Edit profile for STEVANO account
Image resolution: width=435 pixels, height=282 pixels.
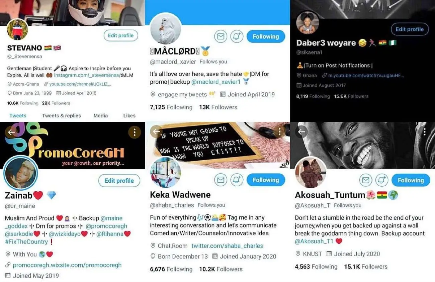[121, 35]
